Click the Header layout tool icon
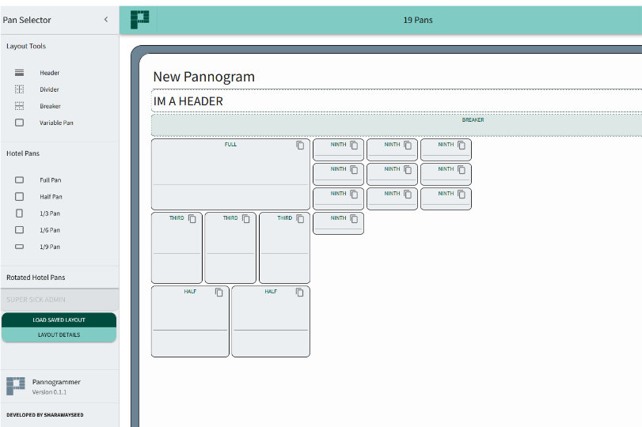The width and height of the screenshot is (642, 427). pos(20,73)
